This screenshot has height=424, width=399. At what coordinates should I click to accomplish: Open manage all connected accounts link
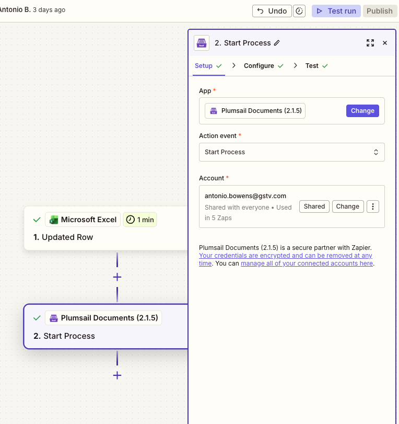coord(307,263)
